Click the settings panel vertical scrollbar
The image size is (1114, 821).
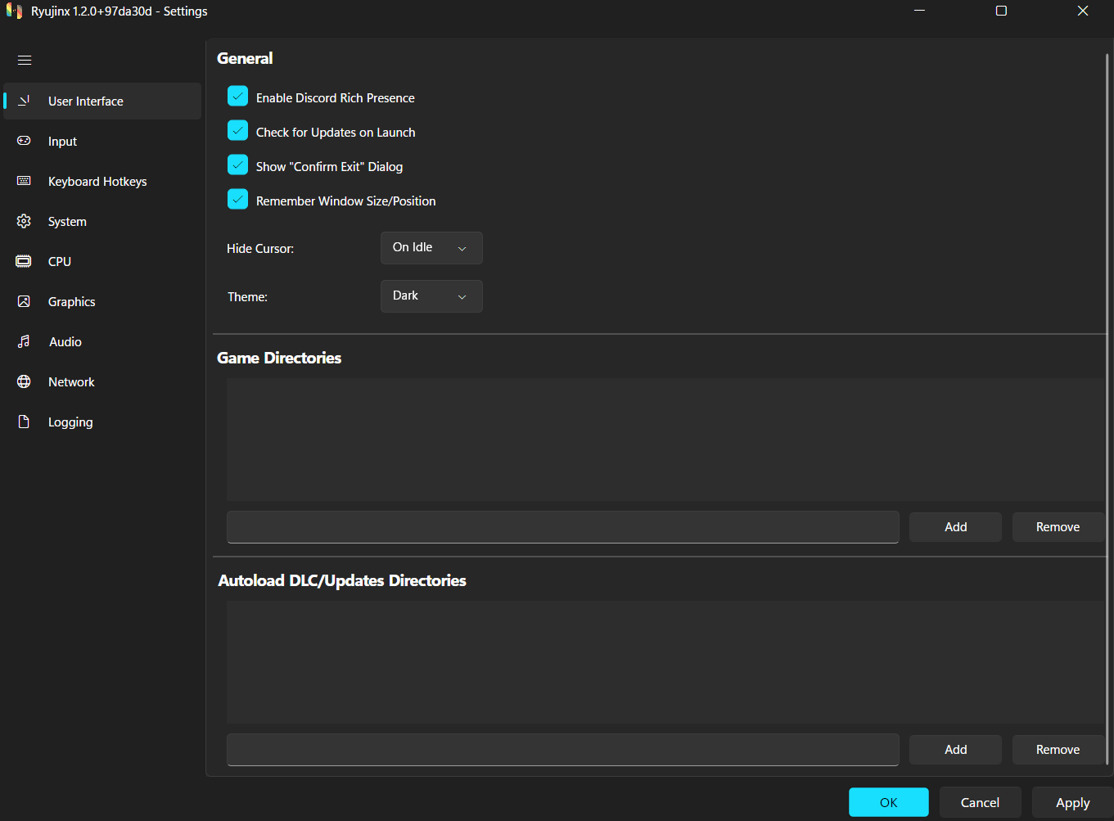1107,409
